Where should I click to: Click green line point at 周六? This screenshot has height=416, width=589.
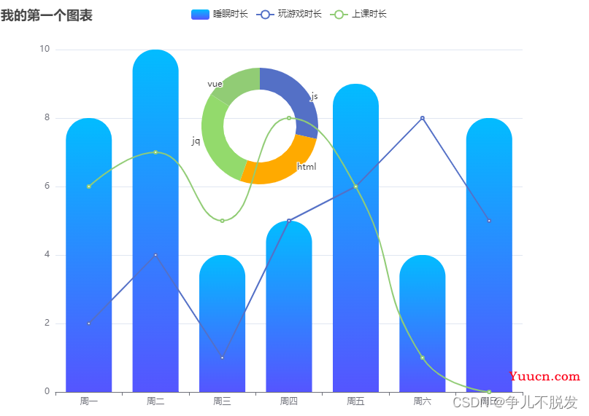423,358
